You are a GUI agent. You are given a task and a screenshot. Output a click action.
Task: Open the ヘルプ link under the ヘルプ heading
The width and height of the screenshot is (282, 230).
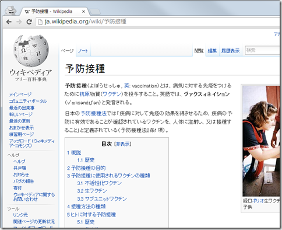19,162
